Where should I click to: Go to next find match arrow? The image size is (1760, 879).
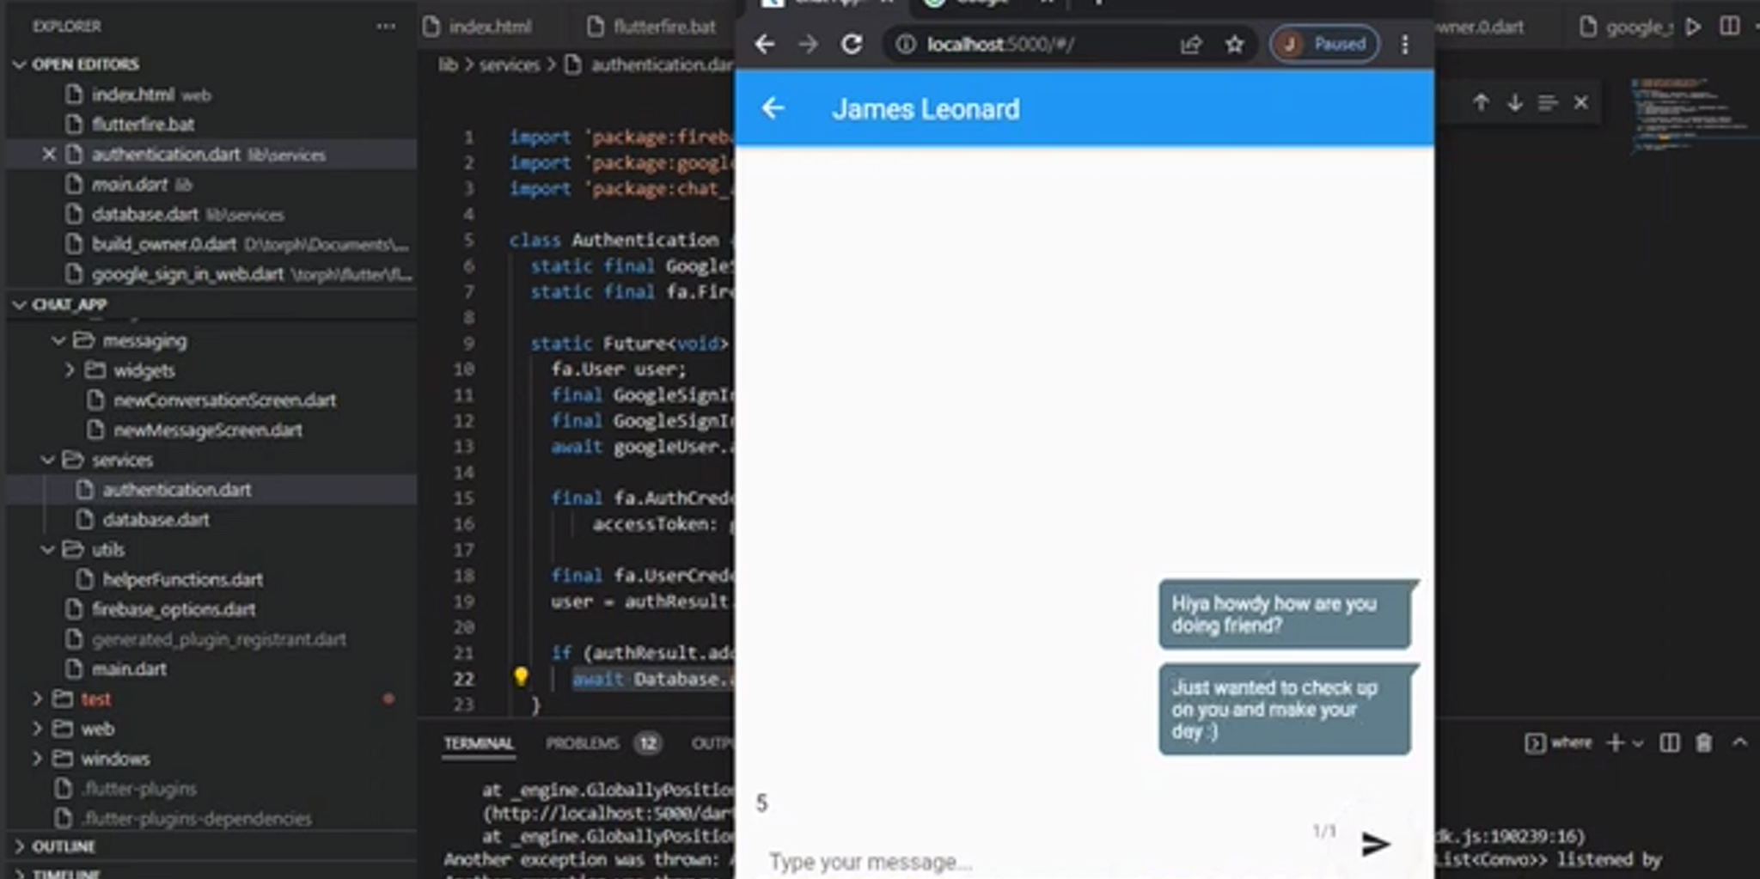(x=1514, y=103)
